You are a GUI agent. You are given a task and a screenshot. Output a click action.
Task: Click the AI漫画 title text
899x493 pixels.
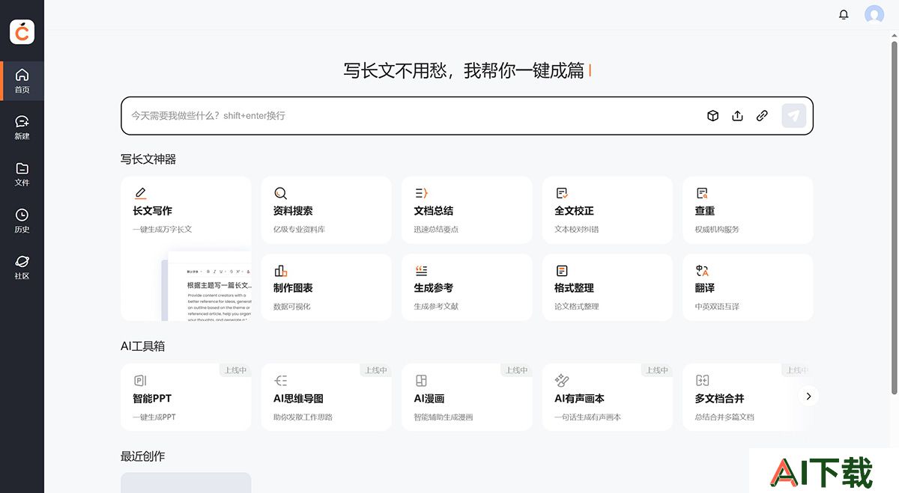coord(429,399)
